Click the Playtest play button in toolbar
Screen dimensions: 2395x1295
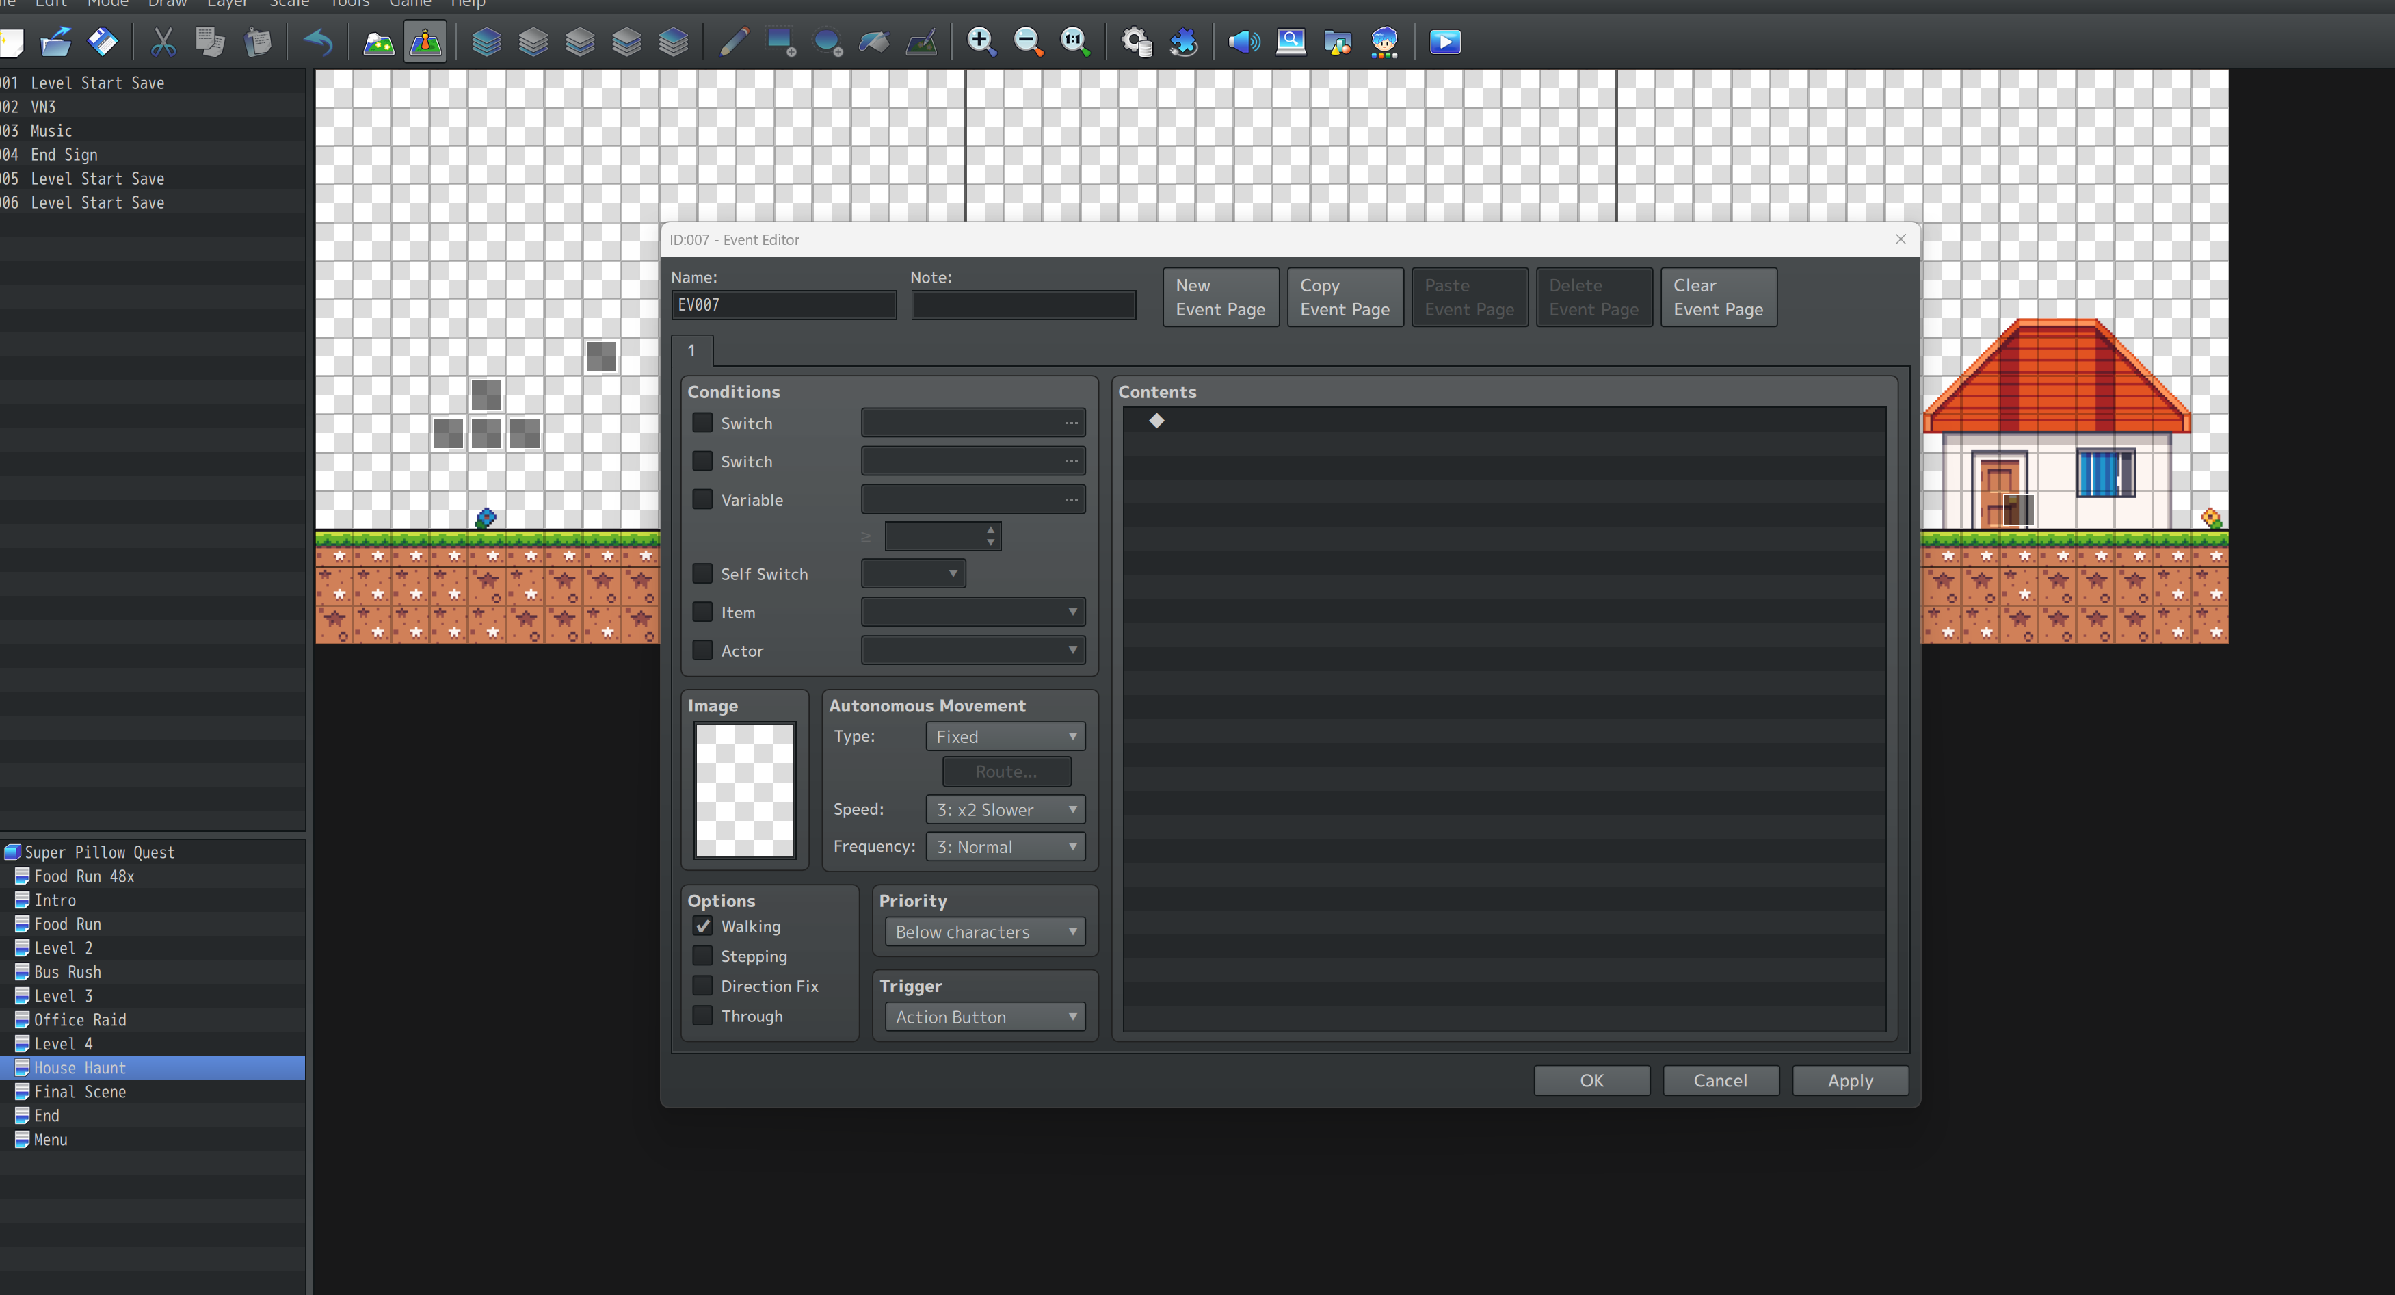[1445, 42]
